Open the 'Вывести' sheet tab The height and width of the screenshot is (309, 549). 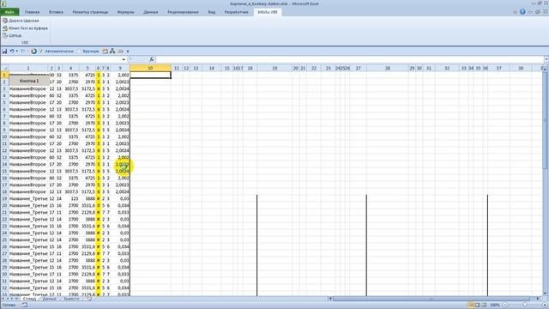click(71, 299)
